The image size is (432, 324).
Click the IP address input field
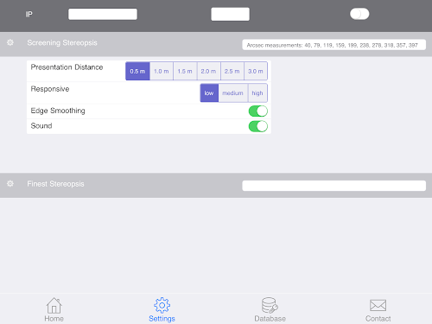click(x=103, y=14)
